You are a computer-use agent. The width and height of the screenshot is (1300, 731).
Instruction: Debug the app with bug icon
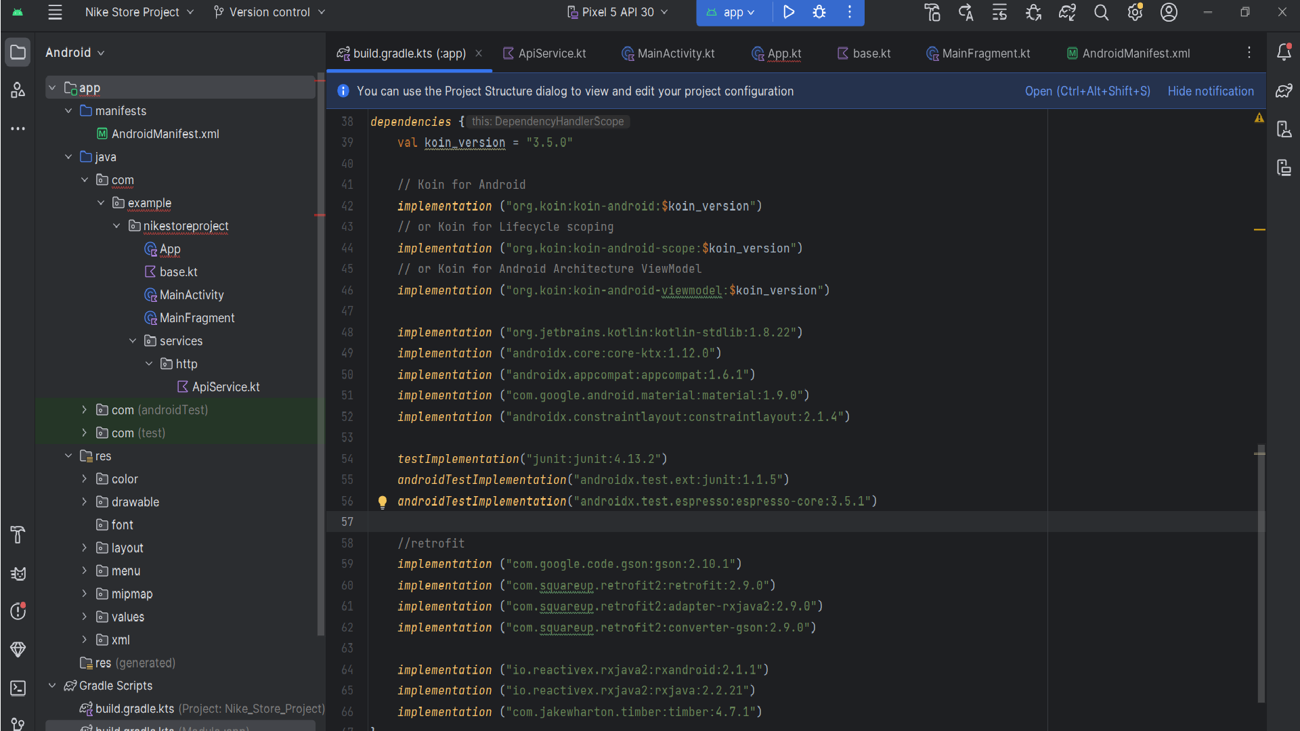point(819,12)
